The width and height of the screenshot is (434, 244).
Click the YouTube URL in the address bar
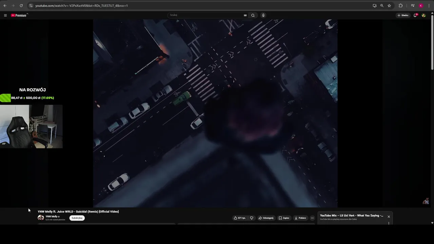[81, 6]
